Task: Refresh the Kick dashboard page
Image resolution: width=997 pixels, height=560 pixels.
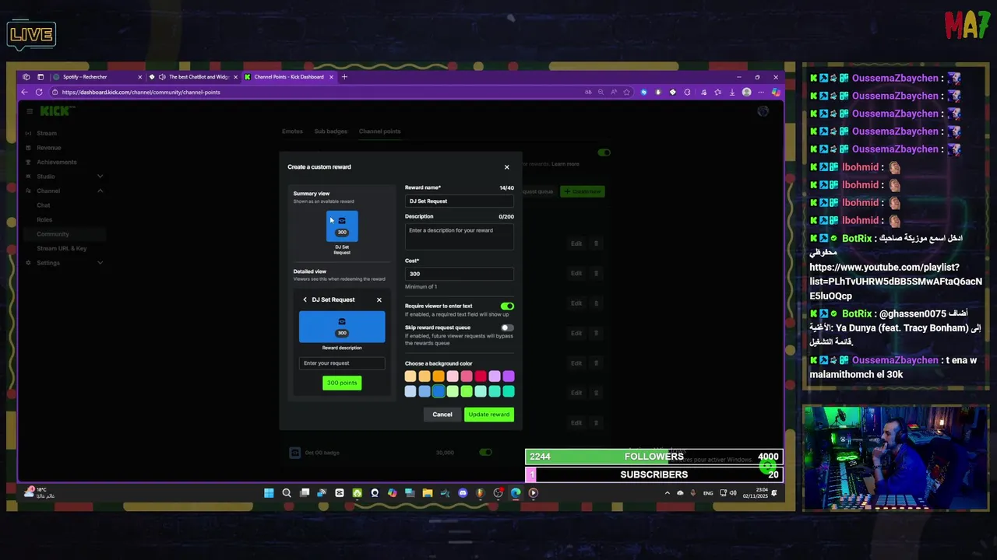Action: point(39,92)
